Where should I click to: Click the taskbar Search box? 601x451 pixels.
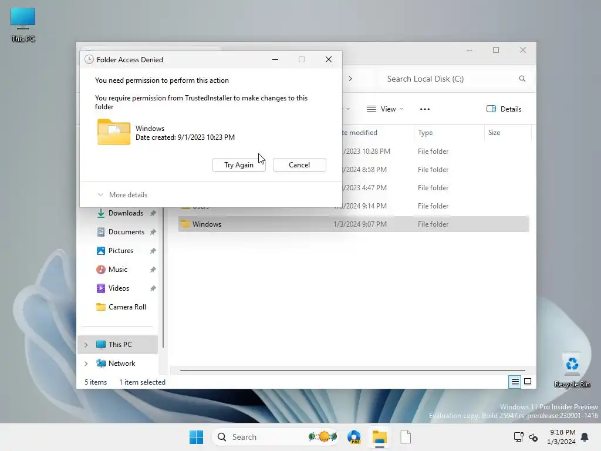point(275,437)
